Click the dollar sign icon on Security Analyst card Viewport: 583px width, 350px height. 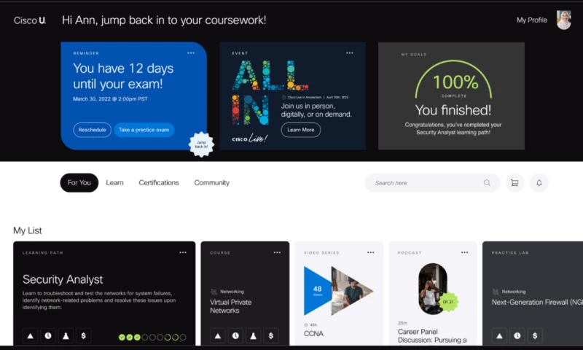click(83, 335)
